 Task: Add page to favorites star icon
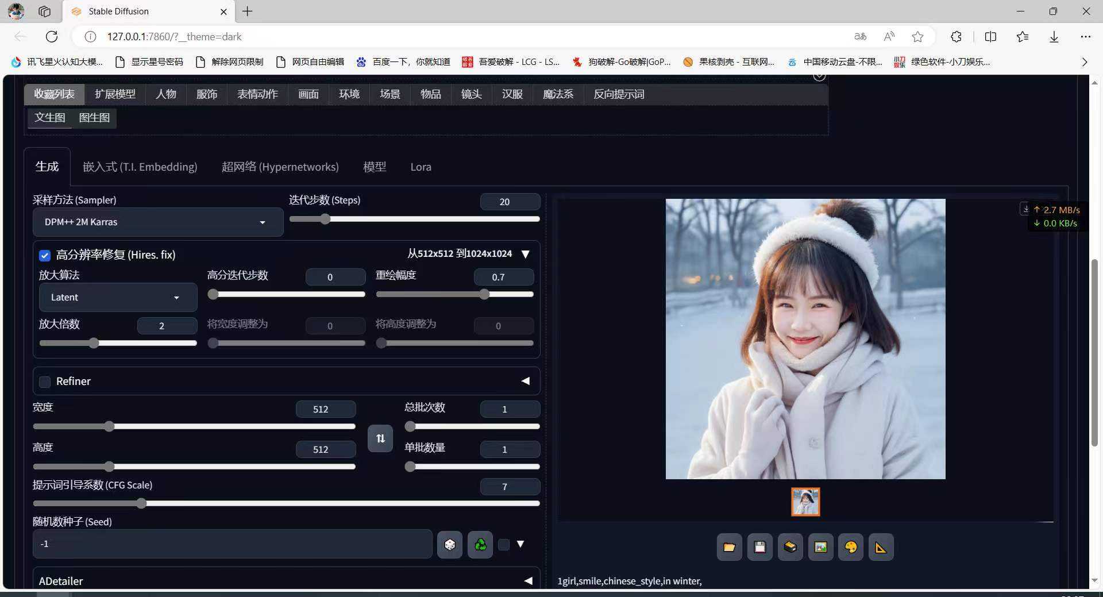[917, 37]
